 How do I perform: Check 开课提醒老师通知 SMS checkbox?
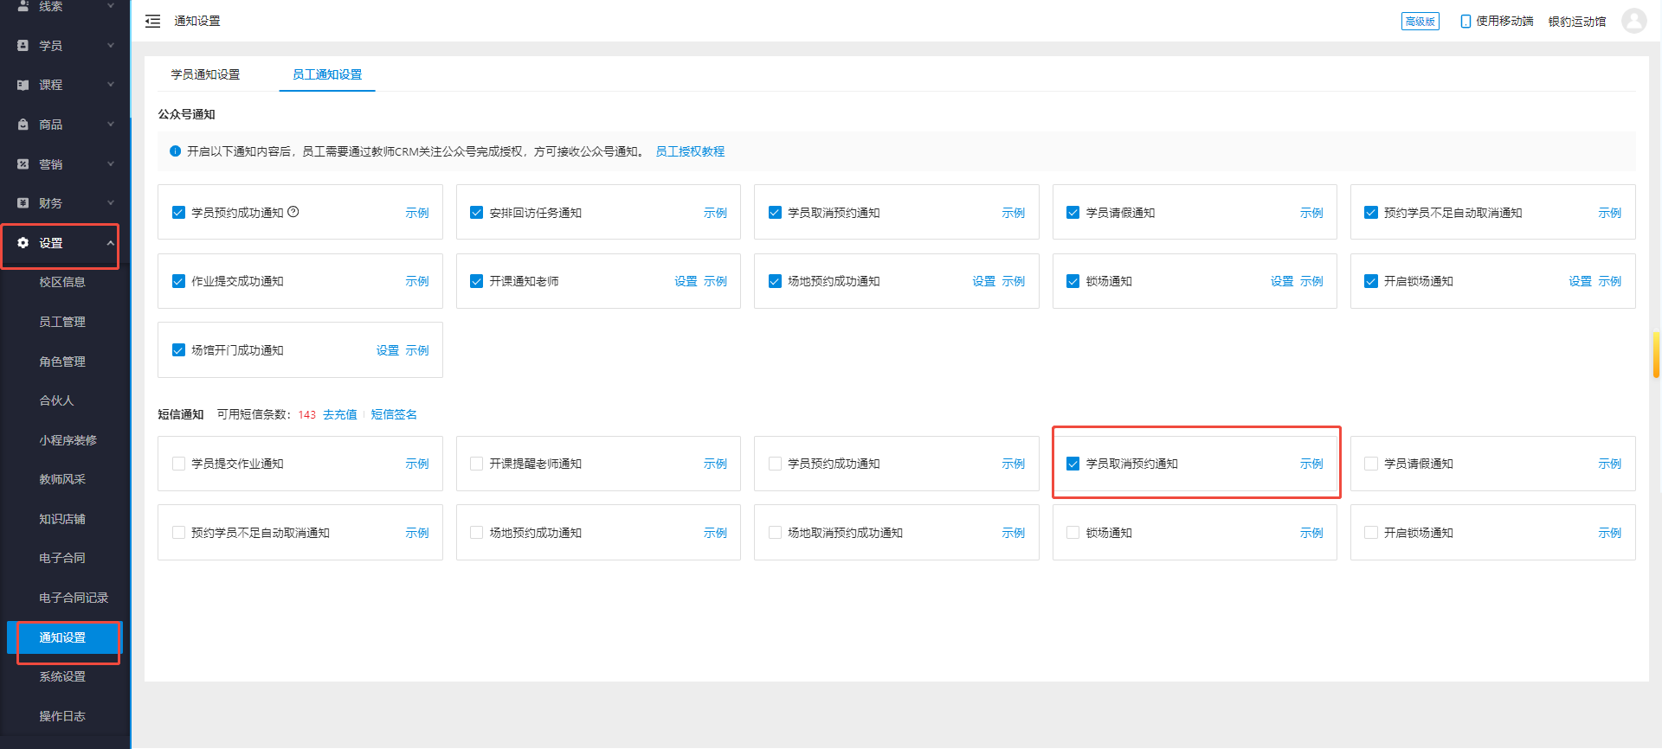[x=476, y=464]
